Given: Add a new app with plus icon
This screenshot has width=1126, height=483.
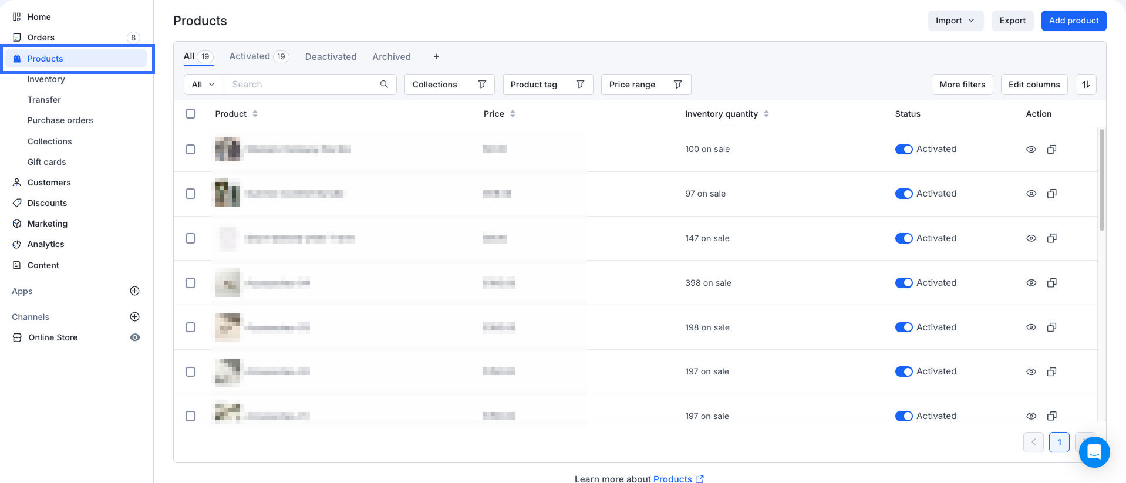Looking at the screenshot, I should [134, 291].
